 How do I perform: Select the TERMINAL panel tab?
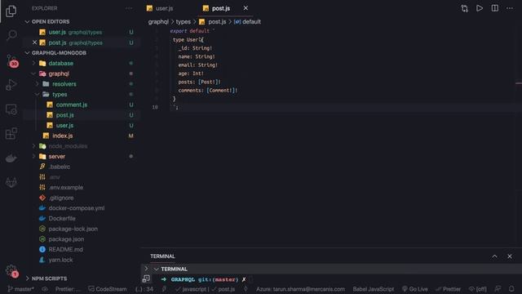point(162,256)
